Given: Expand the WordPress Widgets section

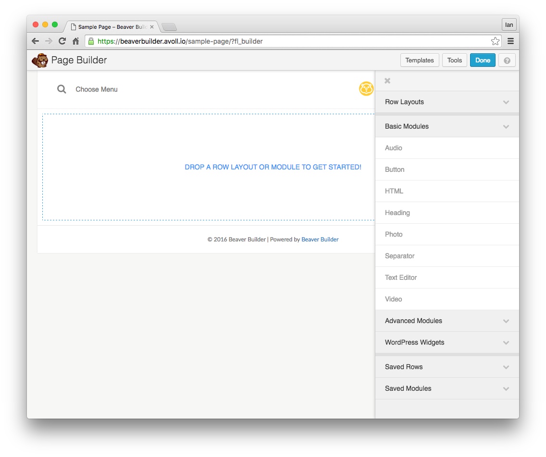Looking at the screenshot, I should pyautogui.click(x=447, y=342).
